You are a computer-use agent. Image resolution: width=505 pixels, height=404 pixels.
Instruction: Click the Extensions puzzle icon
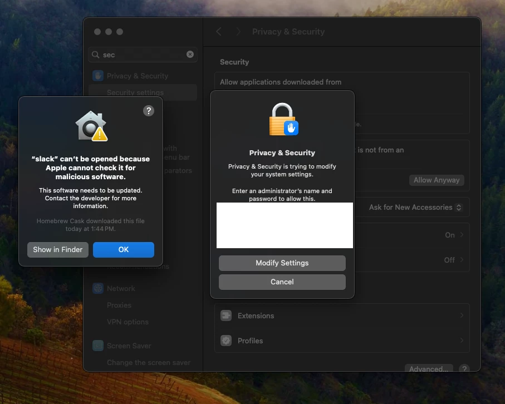coord(226,316)
